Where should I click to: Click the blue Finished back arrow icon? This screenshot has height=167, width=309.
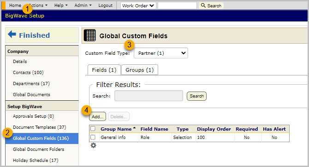click(12, 34)
